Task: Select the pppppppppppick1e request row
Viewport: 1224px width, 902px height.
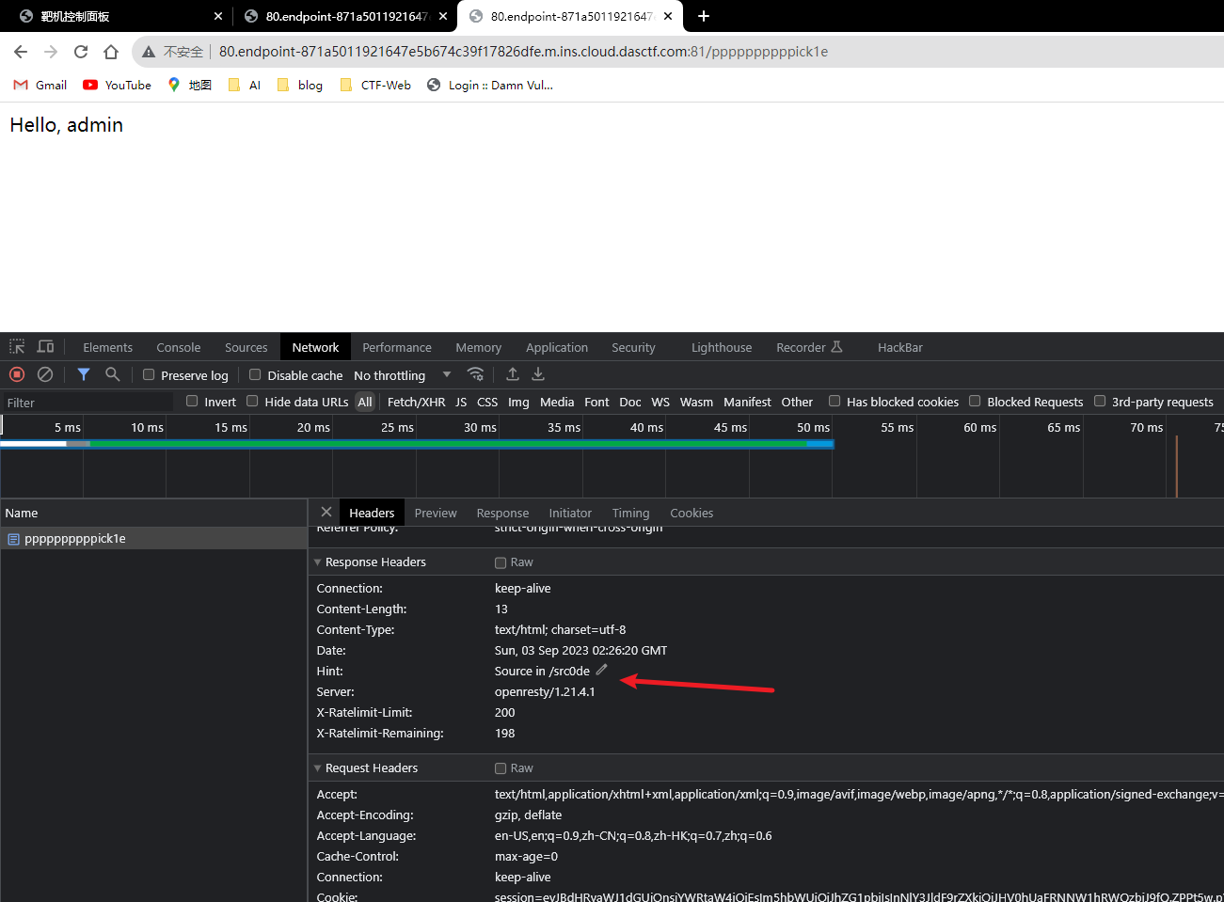Action: [153, 539]
